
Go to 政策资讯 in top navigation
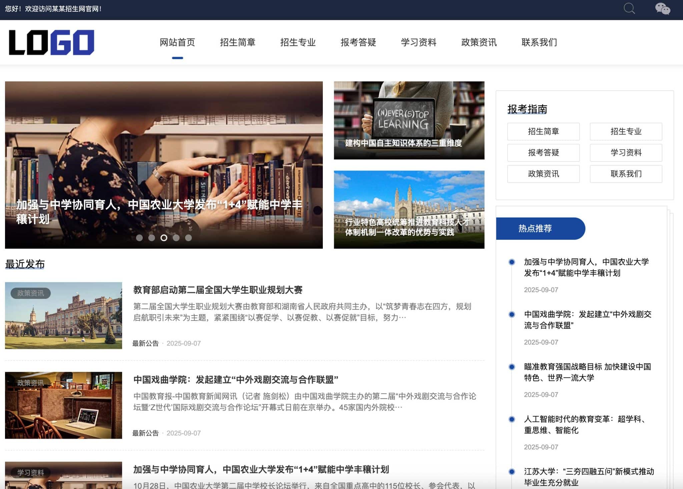point(479,42)
